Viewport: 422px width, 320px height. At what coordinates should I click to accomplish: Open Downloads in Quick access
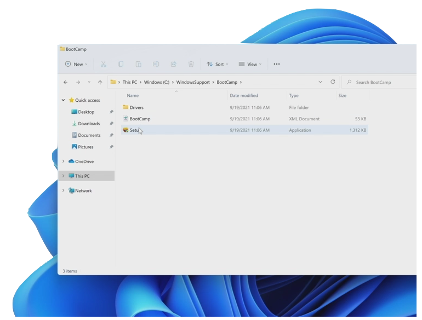tap(89, 124)
